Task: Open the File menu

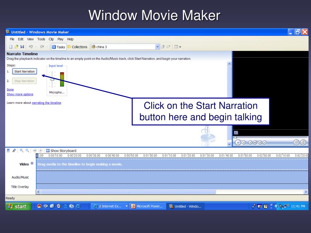Action: tap(12, 39)
